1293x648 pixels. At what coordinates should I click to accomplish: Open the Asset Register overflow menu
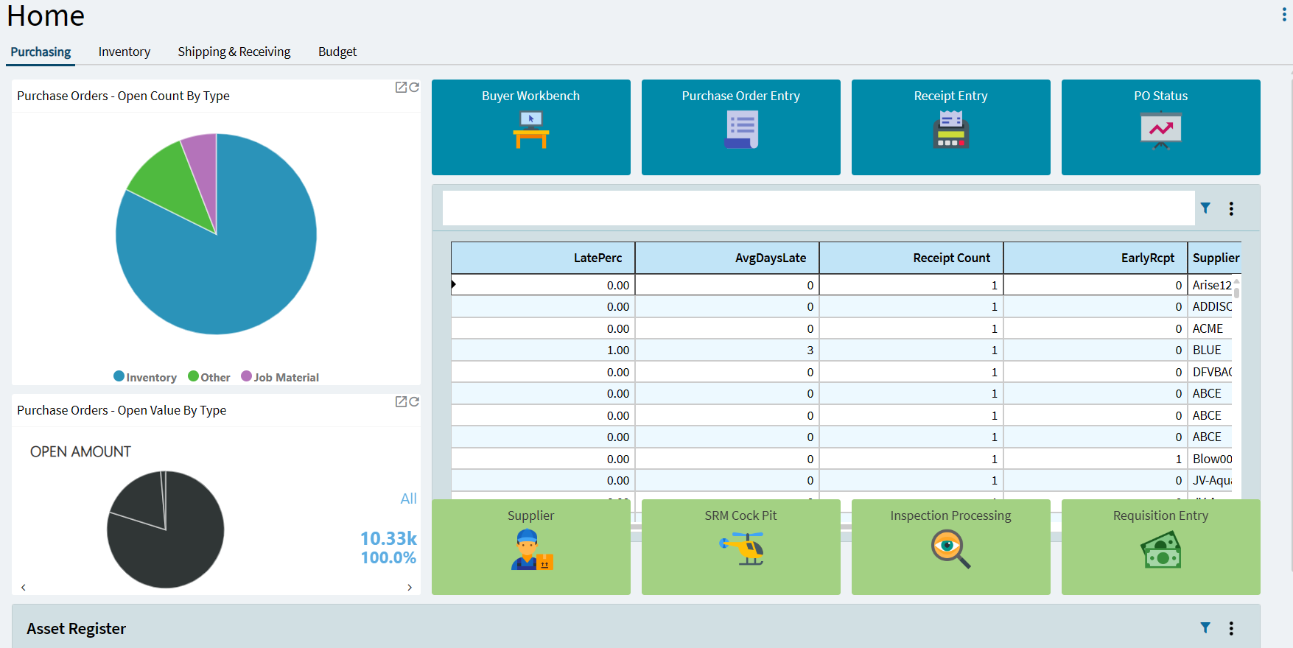pos(1231,628)
